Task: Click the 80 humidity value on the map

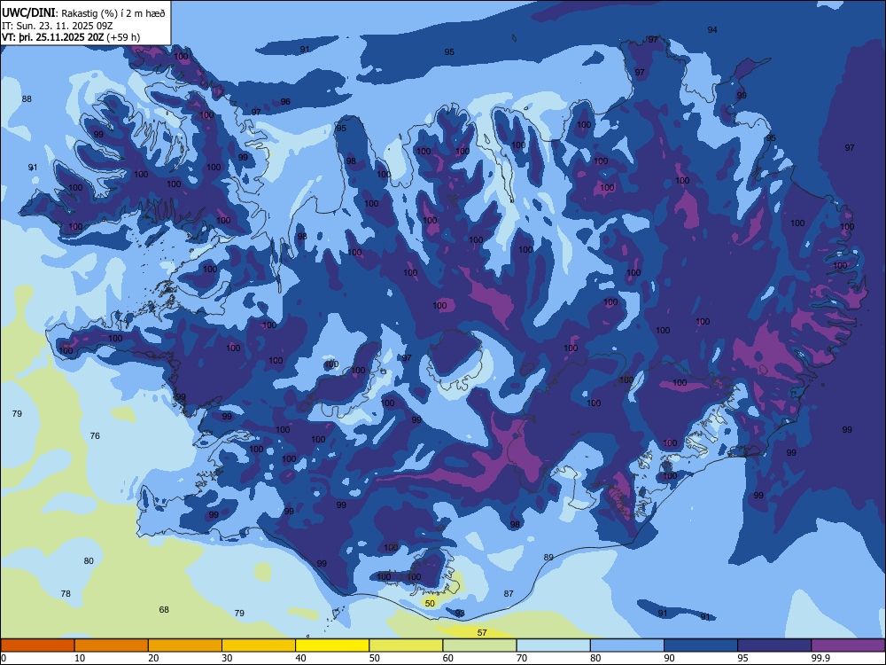Action: point(89,561)
